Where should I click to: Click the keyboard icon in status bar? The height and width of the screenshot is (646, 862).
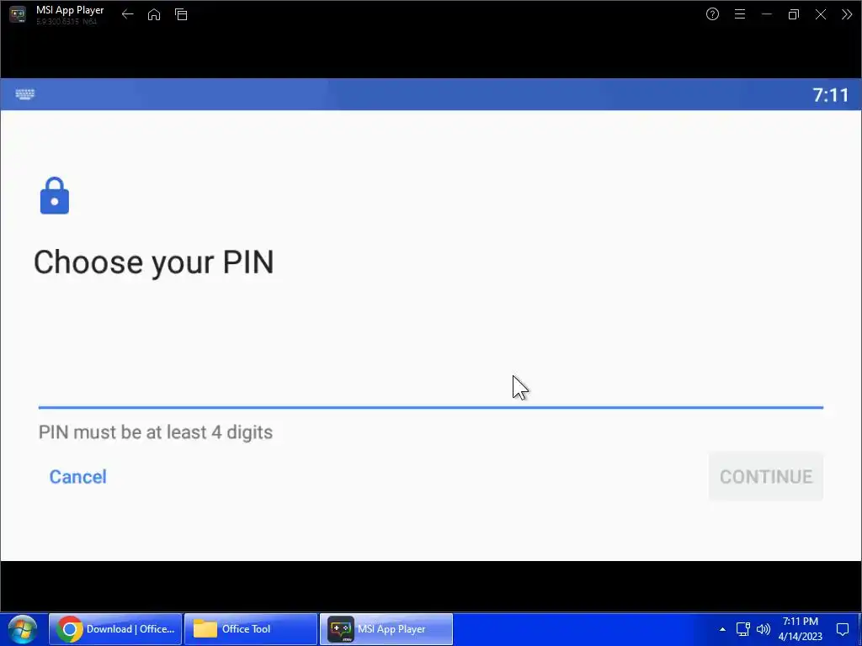coord(25,94)
